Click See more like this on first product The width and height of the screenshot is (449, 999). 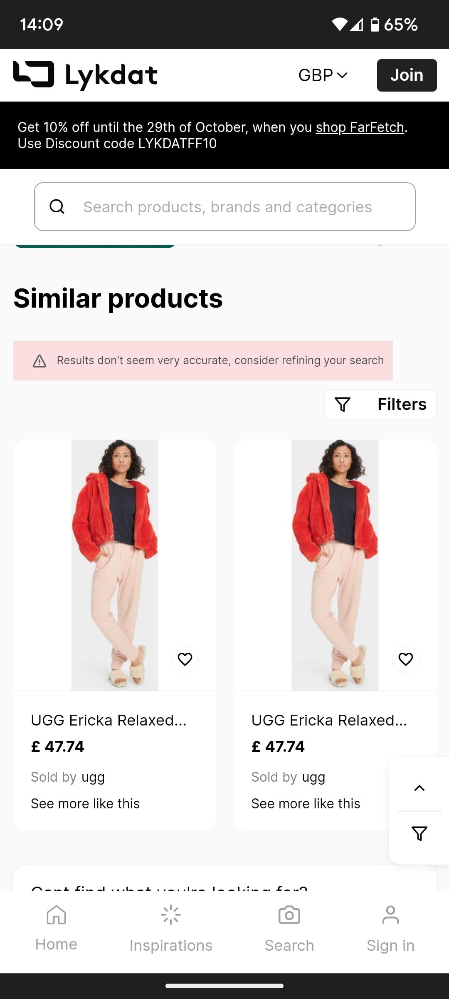pyautogui.click(x=85, y=803)
